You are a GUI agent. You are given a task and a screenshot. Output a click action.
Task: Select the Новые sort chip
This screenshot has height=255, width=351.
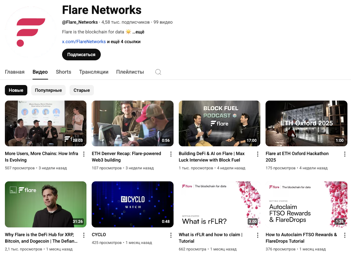pos(16,90)
